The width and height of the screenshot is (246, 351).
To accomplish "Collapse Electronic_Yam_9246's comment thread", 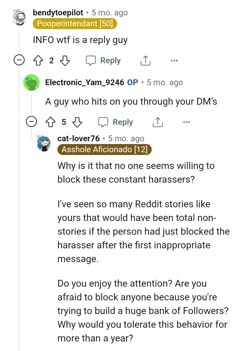I will coord(32,122).
